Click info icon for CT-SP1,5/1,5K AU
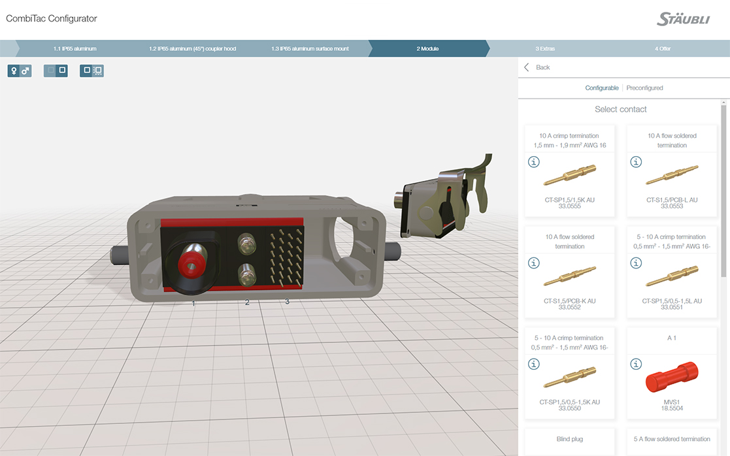The height and width of the screenshot is (456, 730). pyautogui.click(x=534, y=162)
